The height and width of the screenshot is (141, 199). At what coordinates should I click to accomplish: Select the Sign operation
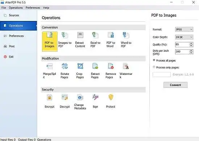95,101
